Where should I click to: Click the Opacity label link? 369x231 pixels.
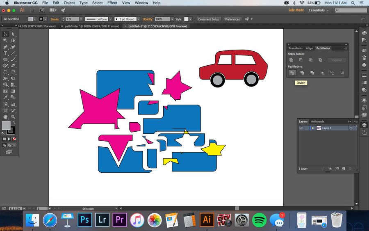pyautogui.click(x=148, y=19)
